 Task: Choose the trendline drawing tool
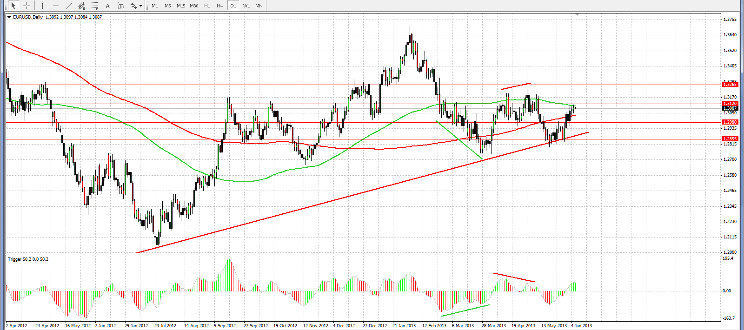69,6
